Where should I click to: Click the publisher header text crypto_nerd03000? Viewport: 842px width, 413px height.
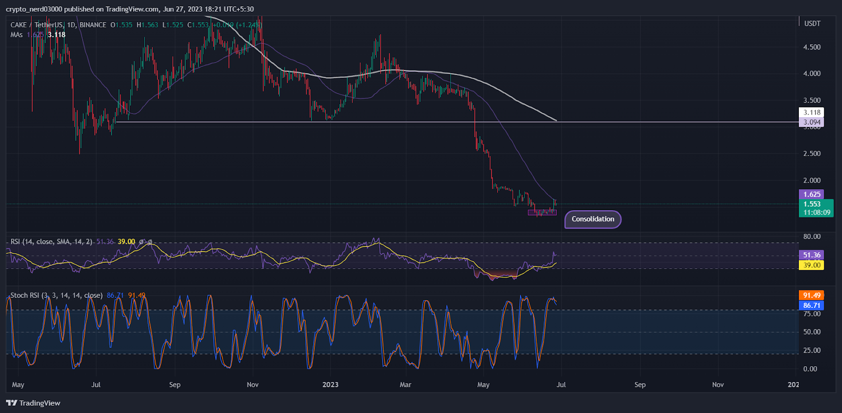[x=34, y=9]
